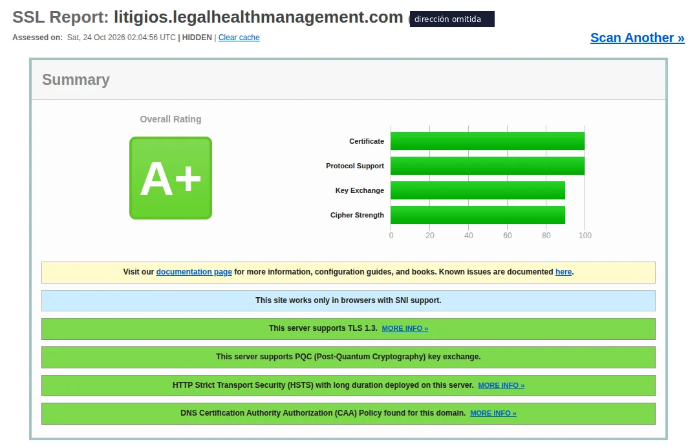Click the '100' axis label on chart
Screen dimensions: 688x448
point(585,236)
